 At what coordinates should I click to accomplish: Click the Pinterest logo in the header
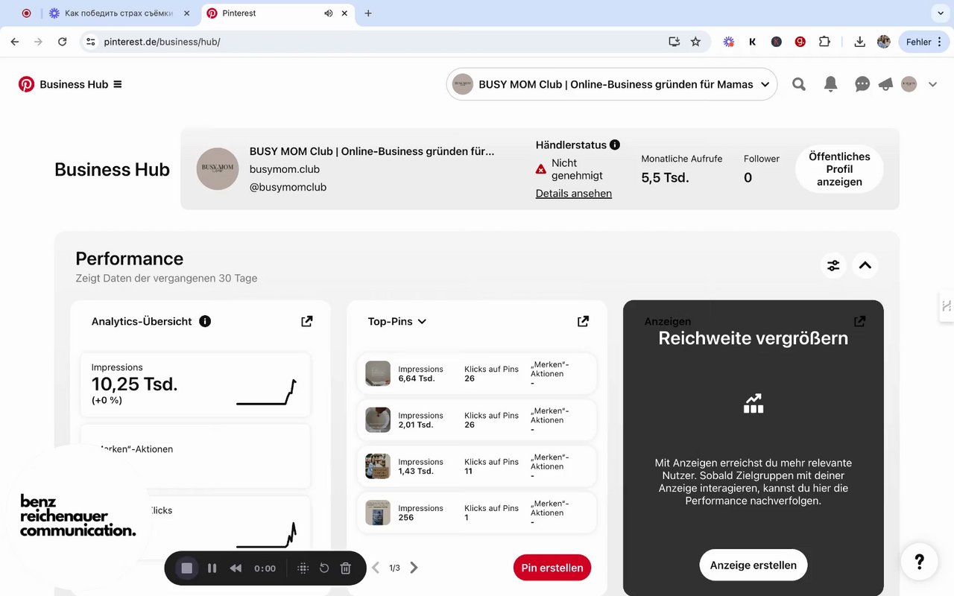(27, 84)
